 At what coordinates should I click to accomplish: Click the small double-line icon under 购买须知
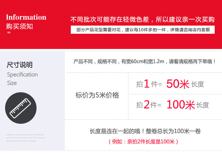[x=9, y=33]
